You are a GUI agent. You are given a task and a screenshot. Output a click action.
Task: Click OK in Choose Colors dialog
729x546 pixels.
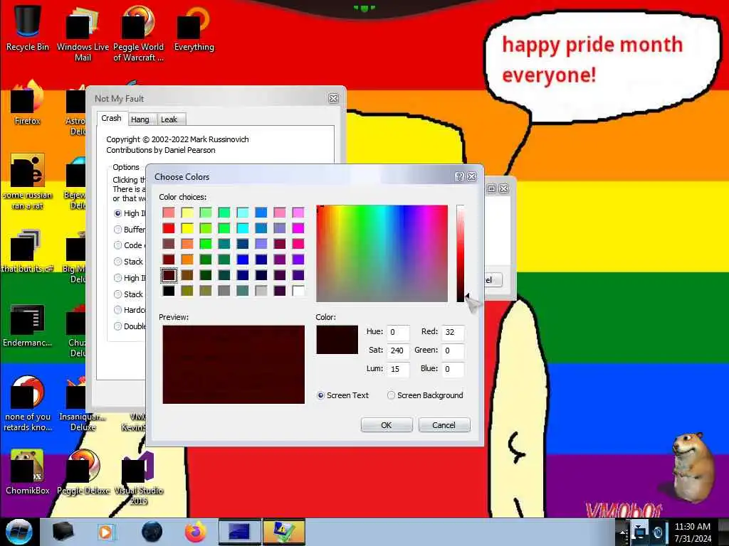(x=387, y=425)
